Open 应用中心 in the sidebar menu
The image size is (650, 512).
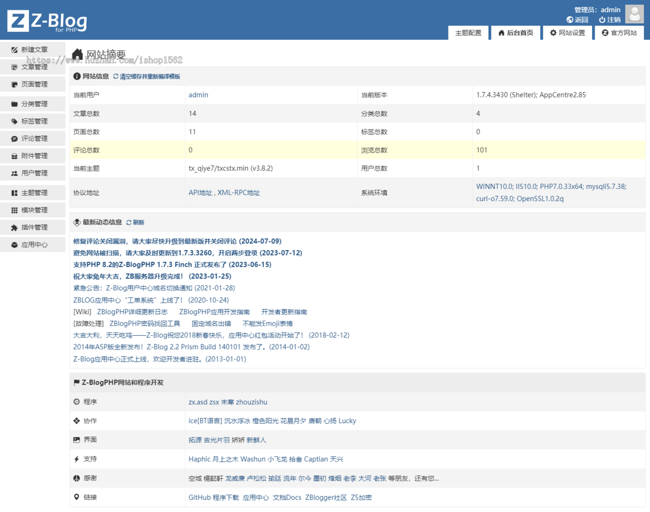[x=32, y=245]
